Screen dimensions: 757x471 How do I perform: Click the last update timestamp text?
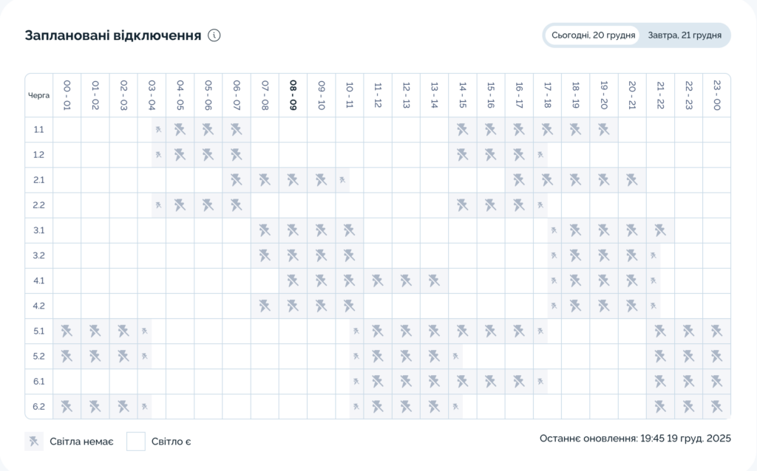pyautogui.click(x=635, y=439)
